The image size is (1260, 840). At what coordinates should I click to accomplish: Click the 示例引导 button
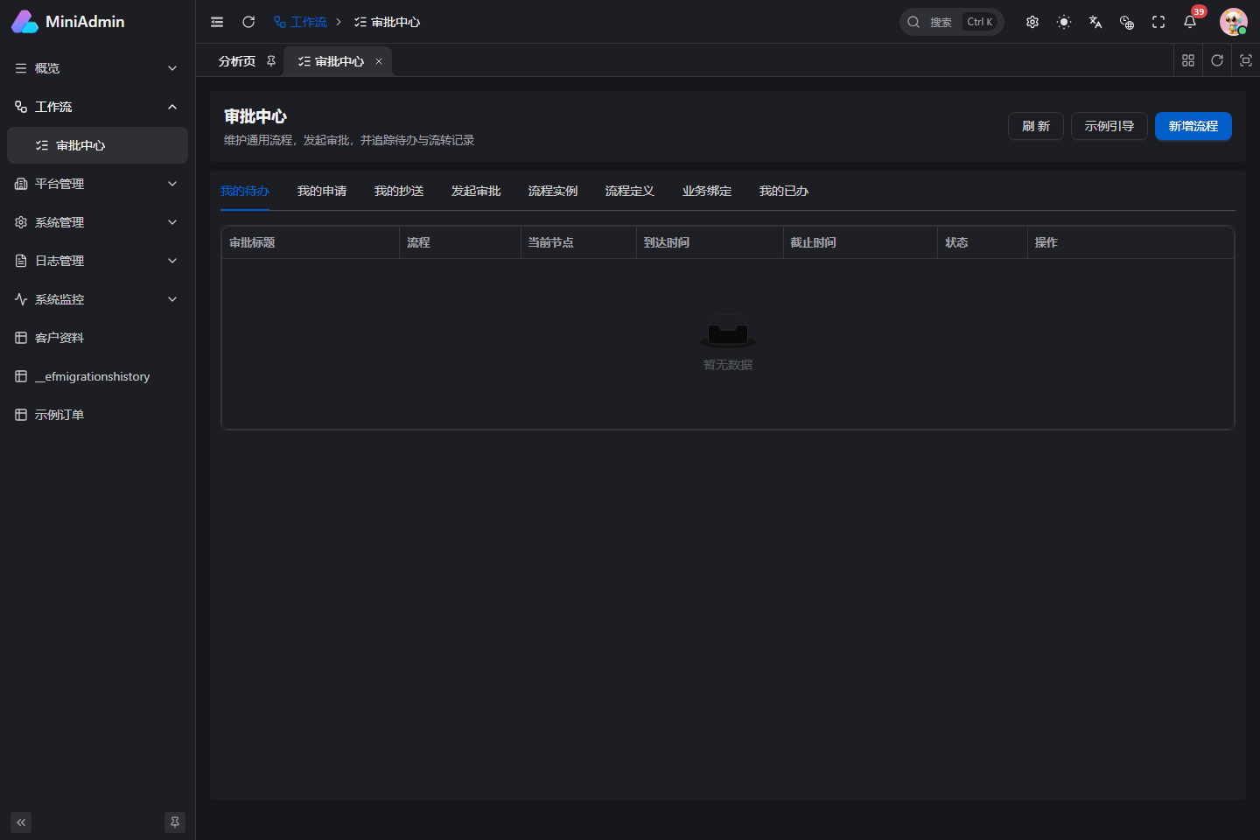[1109, 126]
